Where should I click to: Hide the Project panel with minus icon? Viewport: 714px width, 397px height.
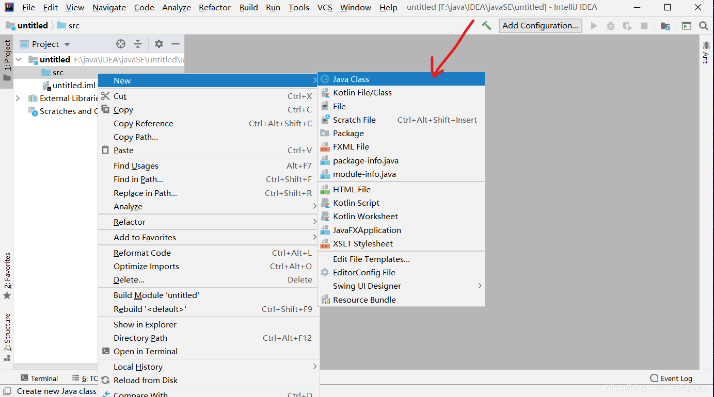coord(176,44)
